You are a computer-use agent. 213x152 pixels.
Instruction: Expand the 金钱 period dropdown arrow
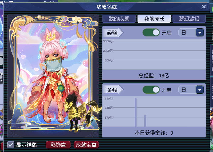tap(200, 90)
